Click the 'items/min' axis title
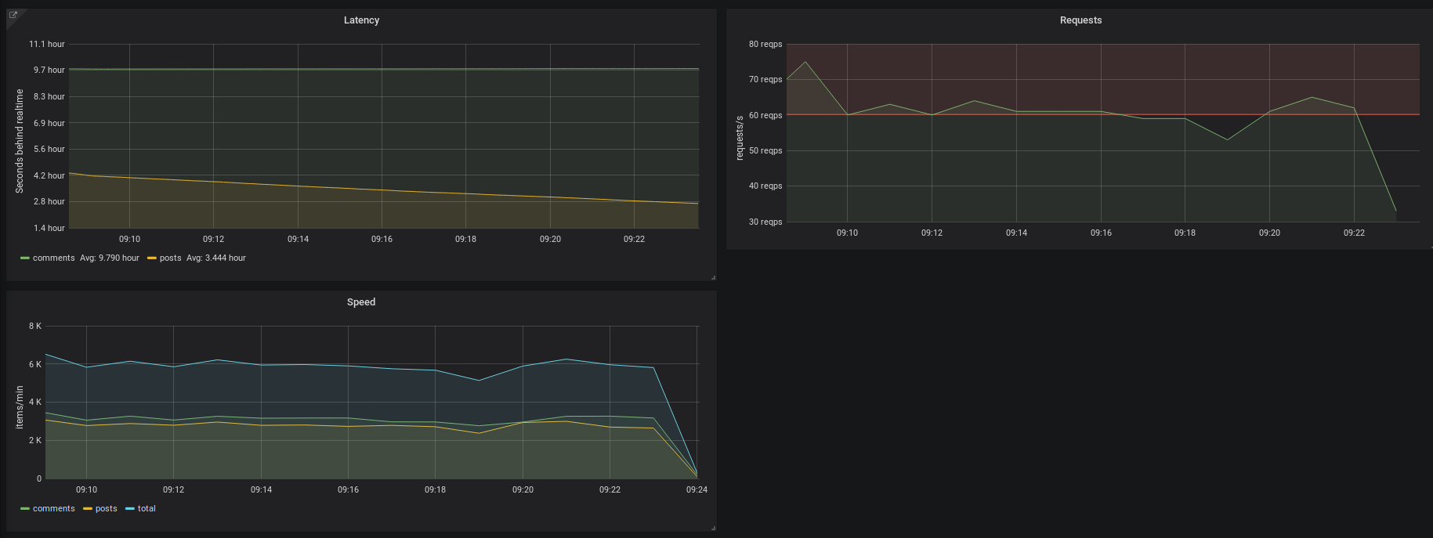This screenshot has height=538, width=1433. pos(20,407)
